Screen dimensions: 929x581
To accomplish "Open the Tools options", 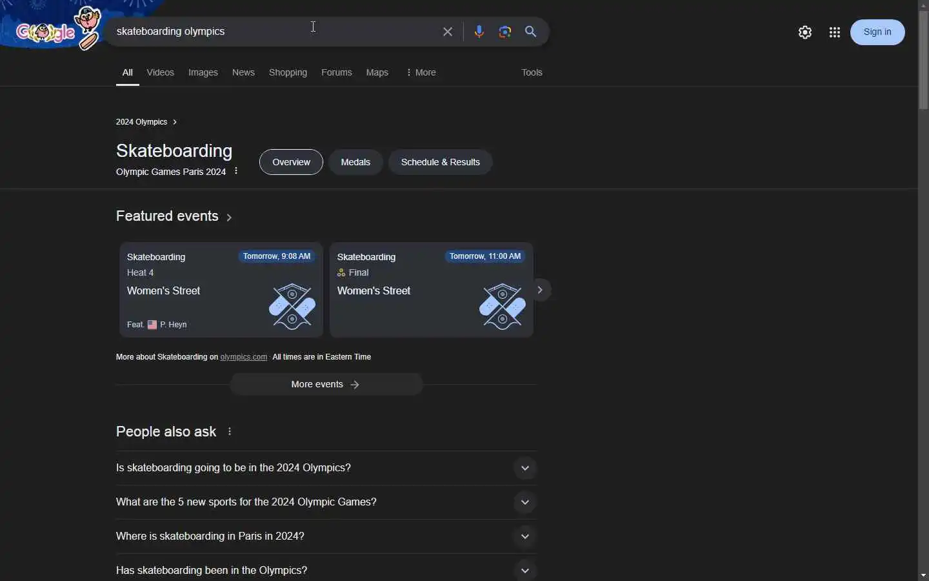I will (532, 72).
